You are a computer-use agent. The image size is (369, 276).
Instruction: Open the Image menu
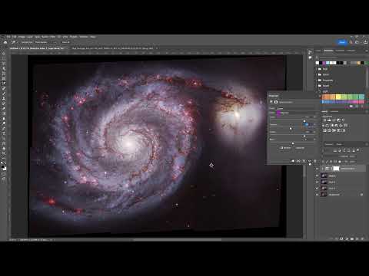[x=22, y=37]
